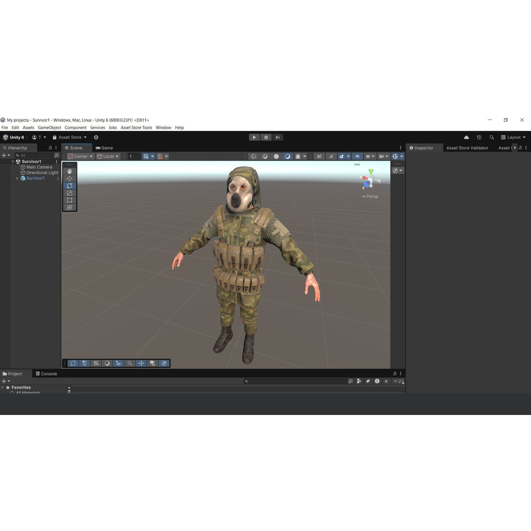Toggle the Project panel lock
Image resolution: width=531 pixels, height=531 pixels.
click(x=394, y=374)
